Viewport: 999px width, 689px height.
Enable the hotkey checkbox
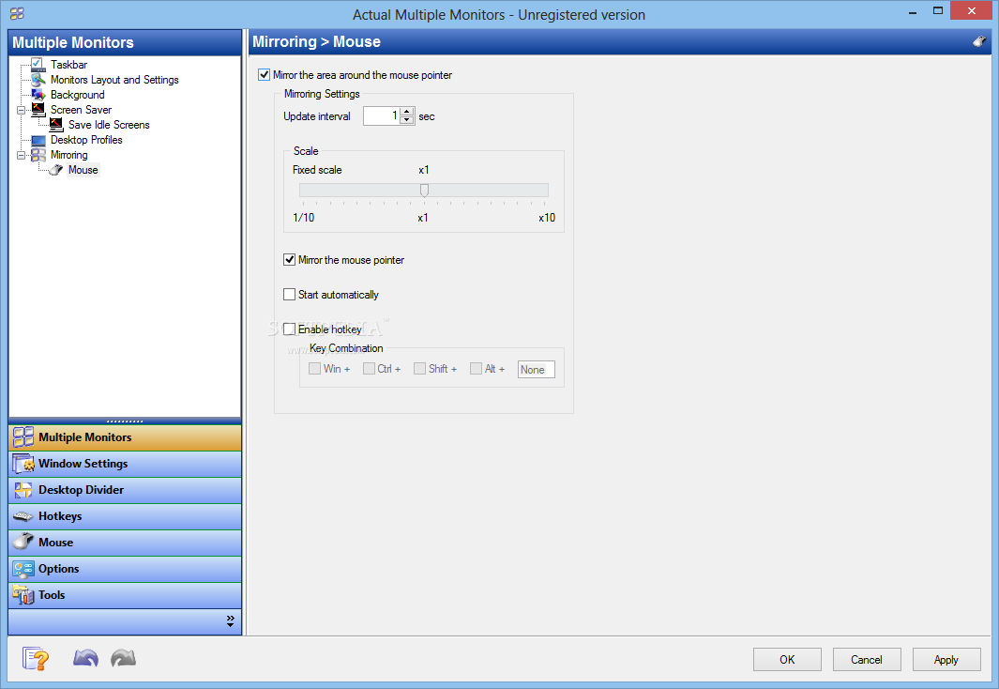click(289, 329)
